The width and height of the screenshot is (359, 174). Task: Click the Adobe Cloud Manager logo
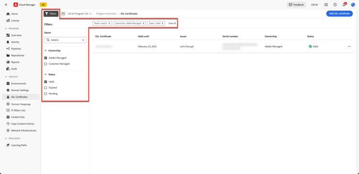pos(16,5)
